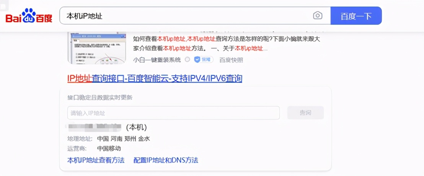Open the 本机IP地址查看方法 link
424x176 pixels.
tap(96, 160)
